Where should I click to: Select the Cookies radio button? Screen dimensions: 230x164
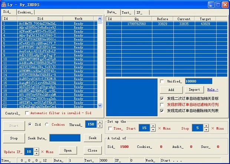(47, 125)
